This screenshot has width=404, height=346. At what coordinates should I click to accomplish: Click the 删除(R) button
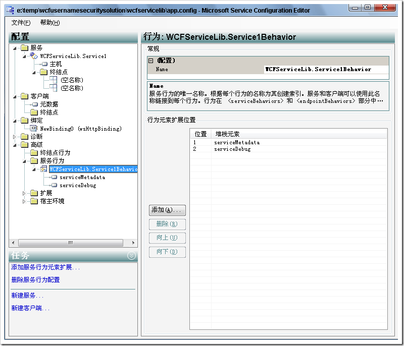click(167, 224)
